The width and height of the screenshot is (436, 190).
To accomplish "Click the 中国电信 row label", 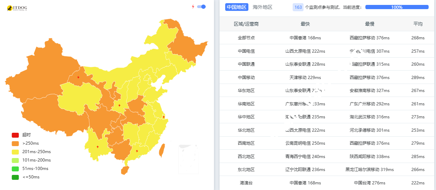I will coord(246,51).
